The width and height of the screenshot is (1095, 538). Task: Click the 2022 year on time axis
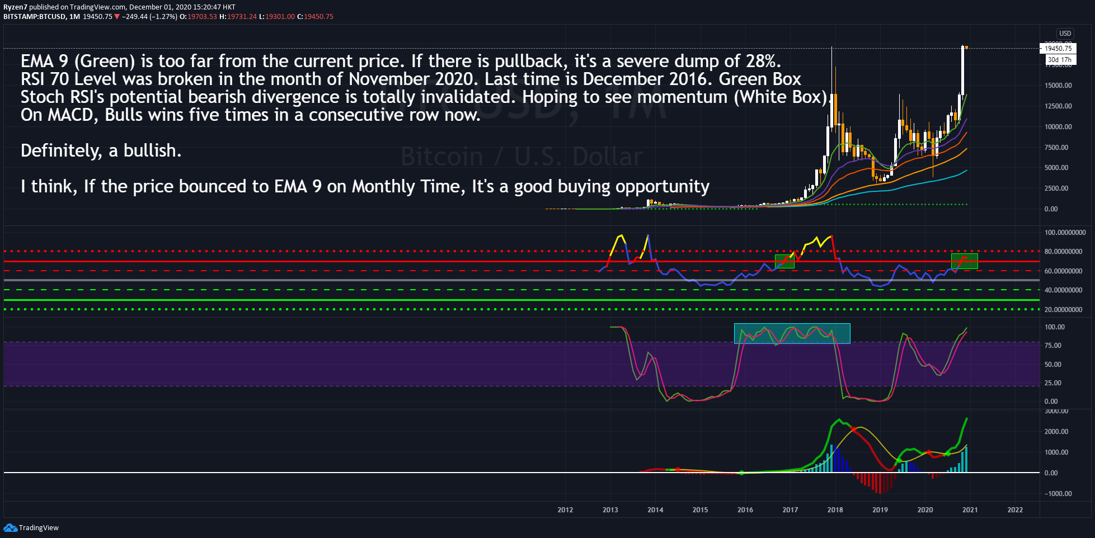point(1015,510)
